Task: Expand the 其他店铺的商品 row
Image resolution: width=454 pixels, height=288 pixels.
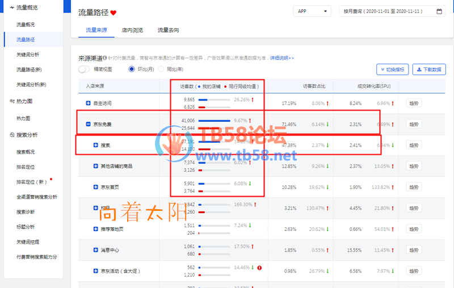Action: click(x=96, y=166)
